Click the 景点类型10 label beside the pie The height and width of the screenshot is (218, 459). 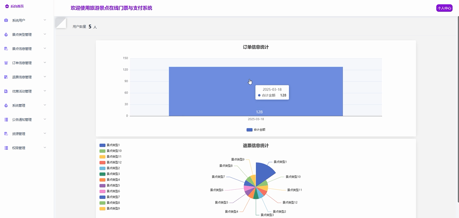293,177
